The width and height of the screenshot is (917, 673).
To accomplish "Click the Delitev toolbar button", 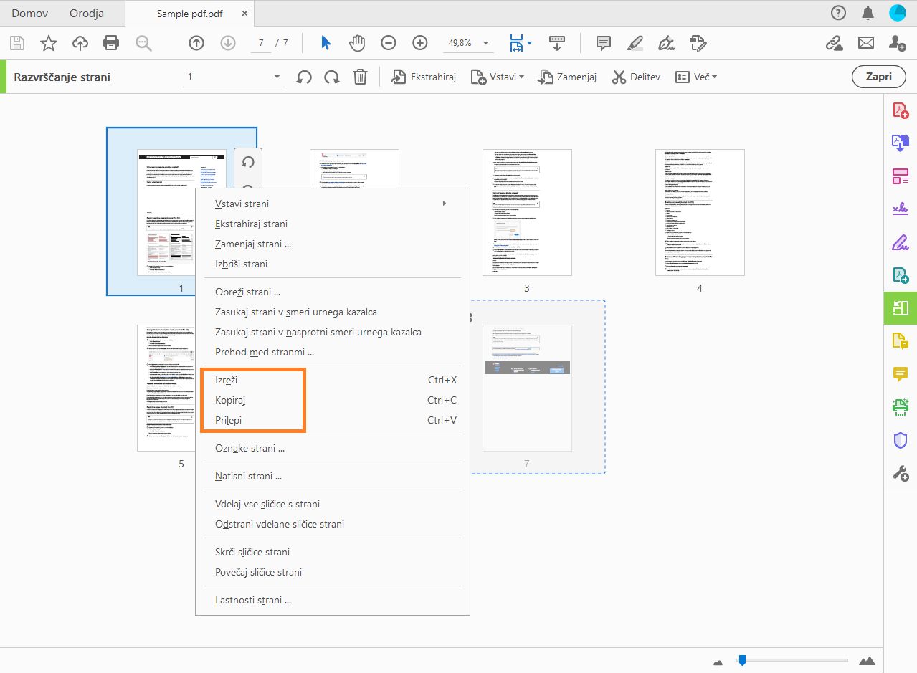I will pos(636,77).
